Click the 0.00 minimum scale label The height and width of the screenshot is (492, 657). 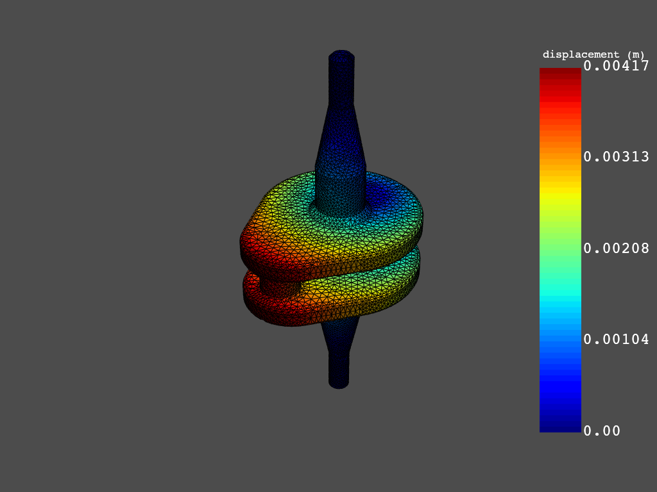coord(602,431)
